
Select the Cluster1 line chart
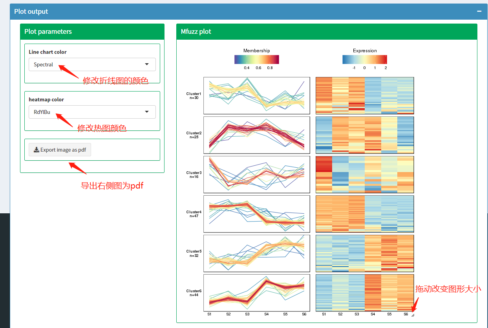click(257, 95)
